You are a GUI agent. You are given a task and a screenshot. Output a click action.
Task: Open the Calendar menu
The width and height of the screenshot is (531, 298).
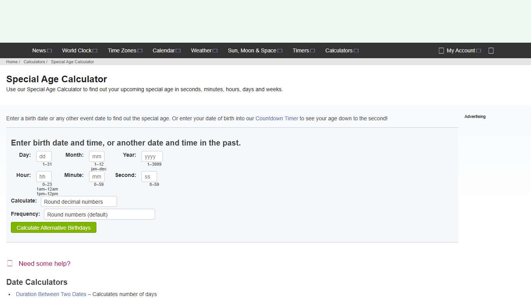[x=164, y=50]
